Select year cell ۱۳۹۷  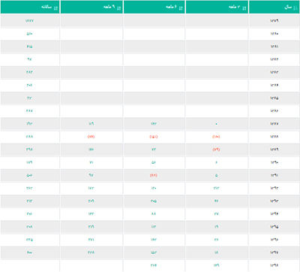(274, 252)
